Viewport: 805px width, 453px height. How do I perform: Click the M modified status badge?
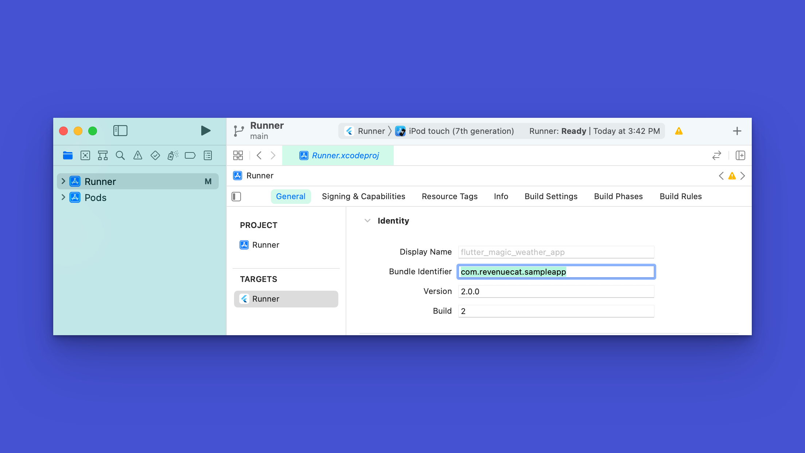[208, 181]
